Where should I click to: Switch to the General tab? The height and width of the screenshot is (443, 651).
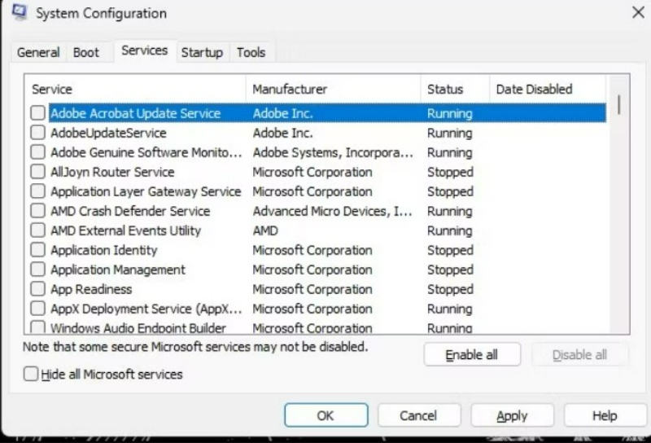pos(38,53)
